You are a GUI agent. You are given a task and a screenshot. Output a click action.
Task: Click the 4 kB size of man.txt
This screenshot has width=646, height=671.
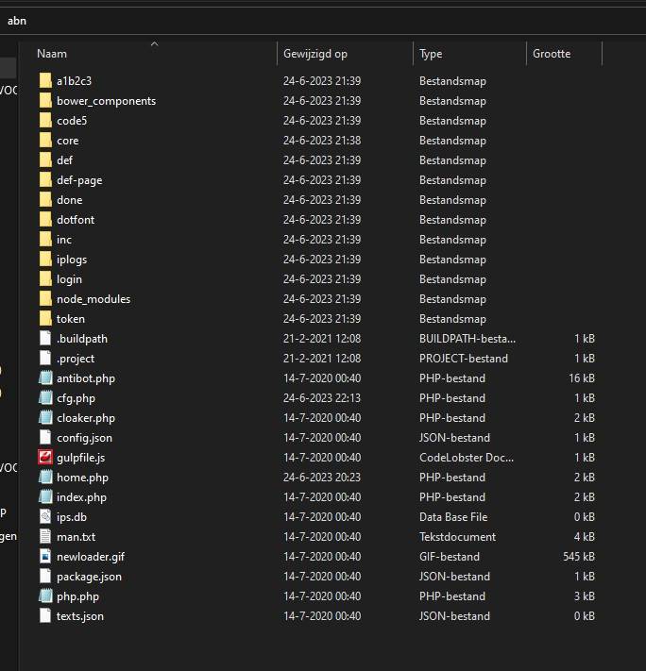point(585,537)
